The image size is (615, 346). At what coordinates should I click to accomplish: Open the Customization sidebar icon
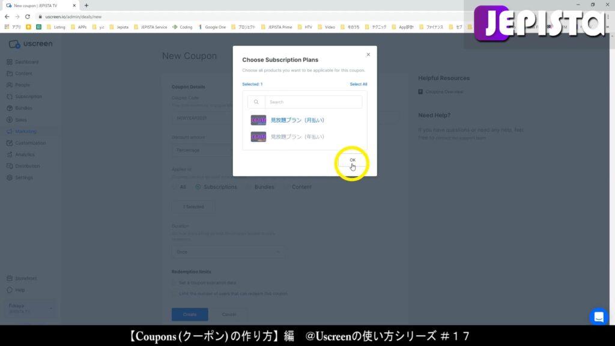coord(10,143)
